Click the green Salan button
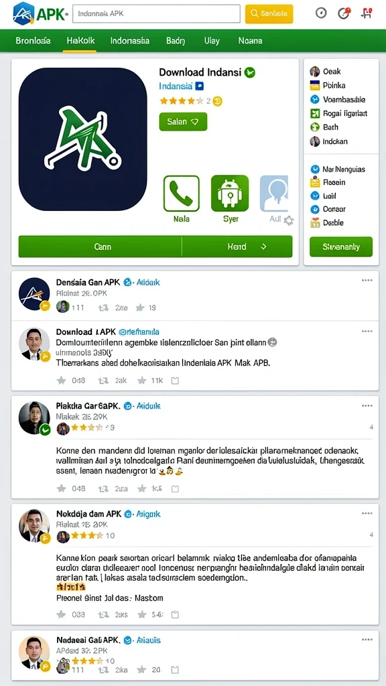Image resolution: width=386 pixels, height=686 pixels. [184, 122]
